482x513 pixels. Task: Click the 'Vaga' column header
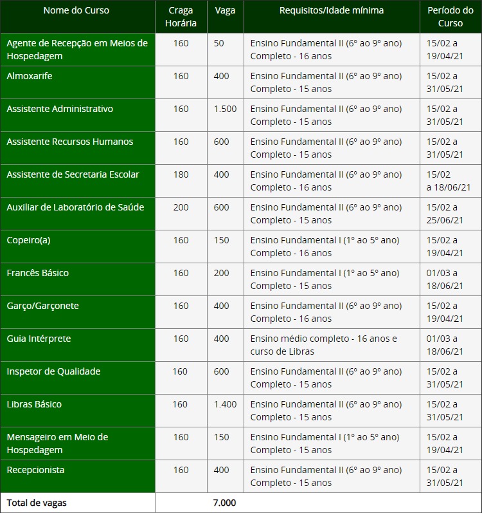click(225, 11)
